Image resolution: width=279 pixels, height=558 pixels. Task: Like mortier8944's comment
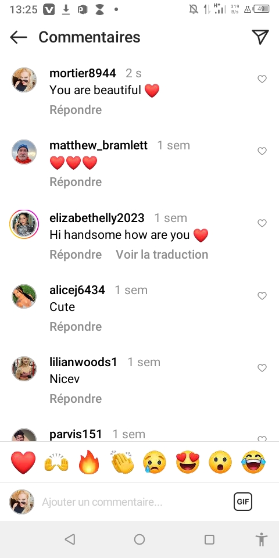click(x=262, y=79)
